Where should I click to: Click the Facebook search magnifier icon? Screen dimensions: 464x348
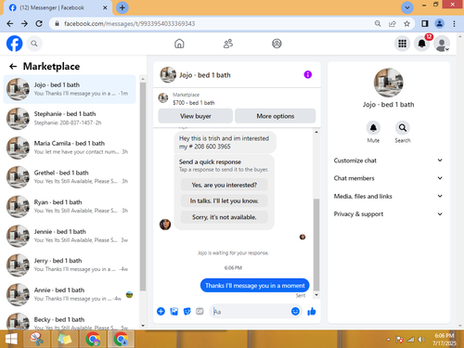pyautogui.click(x=34, y=44)
